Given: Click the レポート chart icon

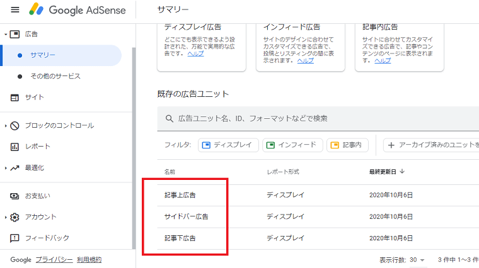Looking at the screenshot, I should click(14, 147).
